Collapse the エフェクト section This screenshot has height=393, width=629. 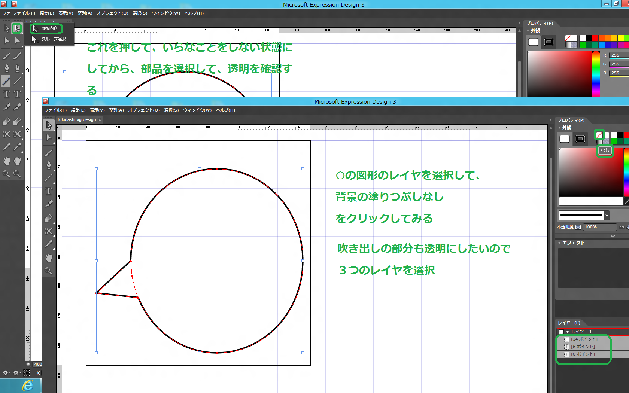(x=559, y=243)
